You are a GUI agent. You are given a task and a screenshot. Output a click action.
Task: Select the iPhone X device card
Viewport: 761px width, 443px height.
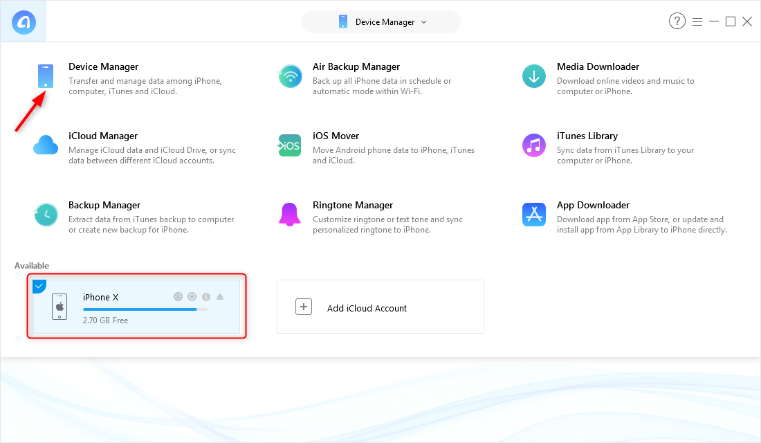pos(125,308)
